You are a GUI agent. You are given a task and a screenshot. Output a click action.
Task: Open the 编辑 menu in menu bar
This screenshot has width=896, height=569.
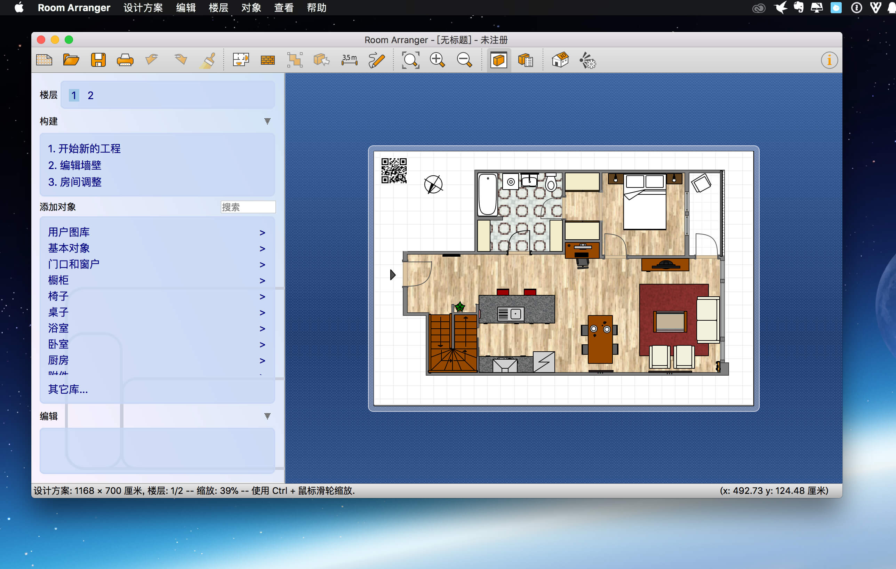tap(186, 7)
